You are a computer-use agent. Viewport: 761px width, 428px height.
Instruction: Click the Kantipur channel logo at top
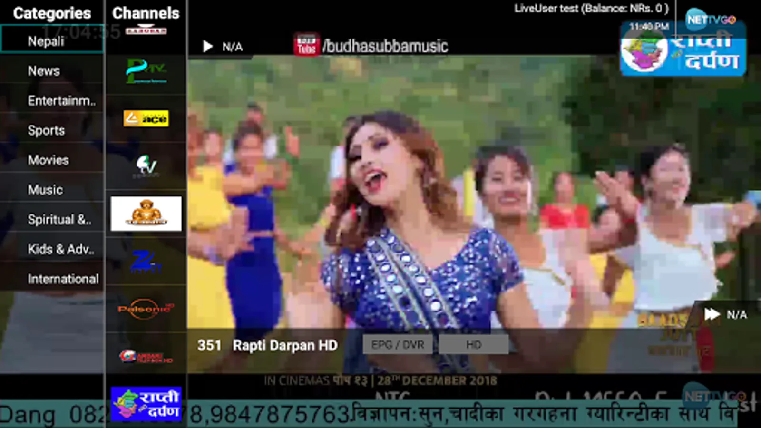tap(146, 30)
